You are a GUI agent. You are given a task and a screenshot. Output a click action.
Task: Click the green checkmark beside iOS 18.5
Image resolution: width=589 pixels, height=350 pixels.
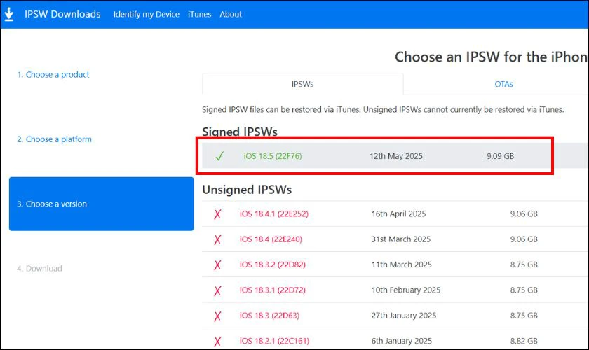click(219, 156)
